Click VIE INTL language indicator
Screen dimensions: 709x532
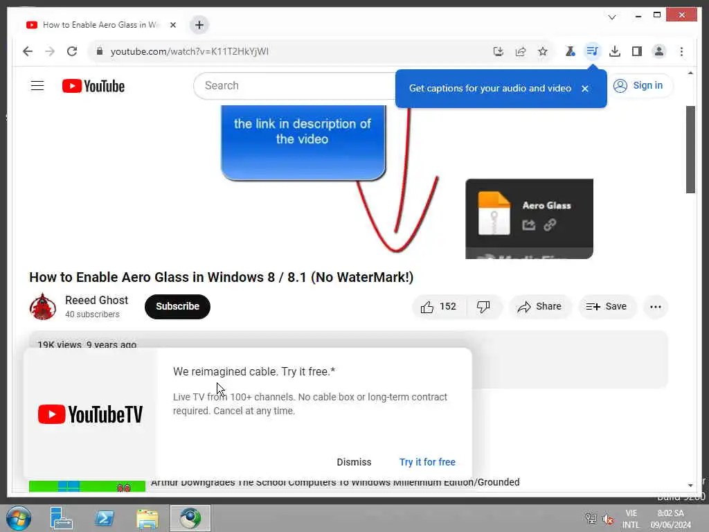pos(631,519)
